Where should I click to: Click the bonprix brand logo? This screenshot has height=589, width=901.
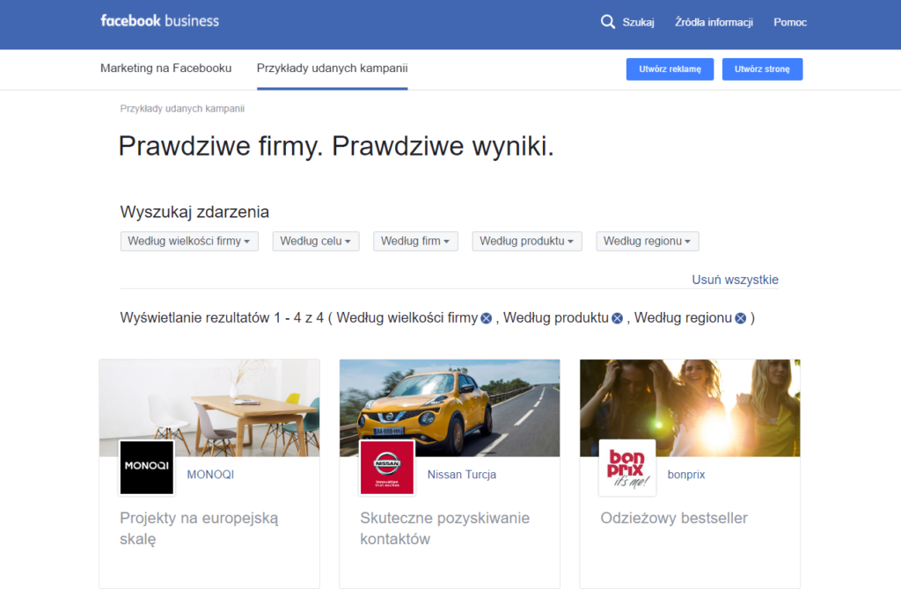click(626, 468)
